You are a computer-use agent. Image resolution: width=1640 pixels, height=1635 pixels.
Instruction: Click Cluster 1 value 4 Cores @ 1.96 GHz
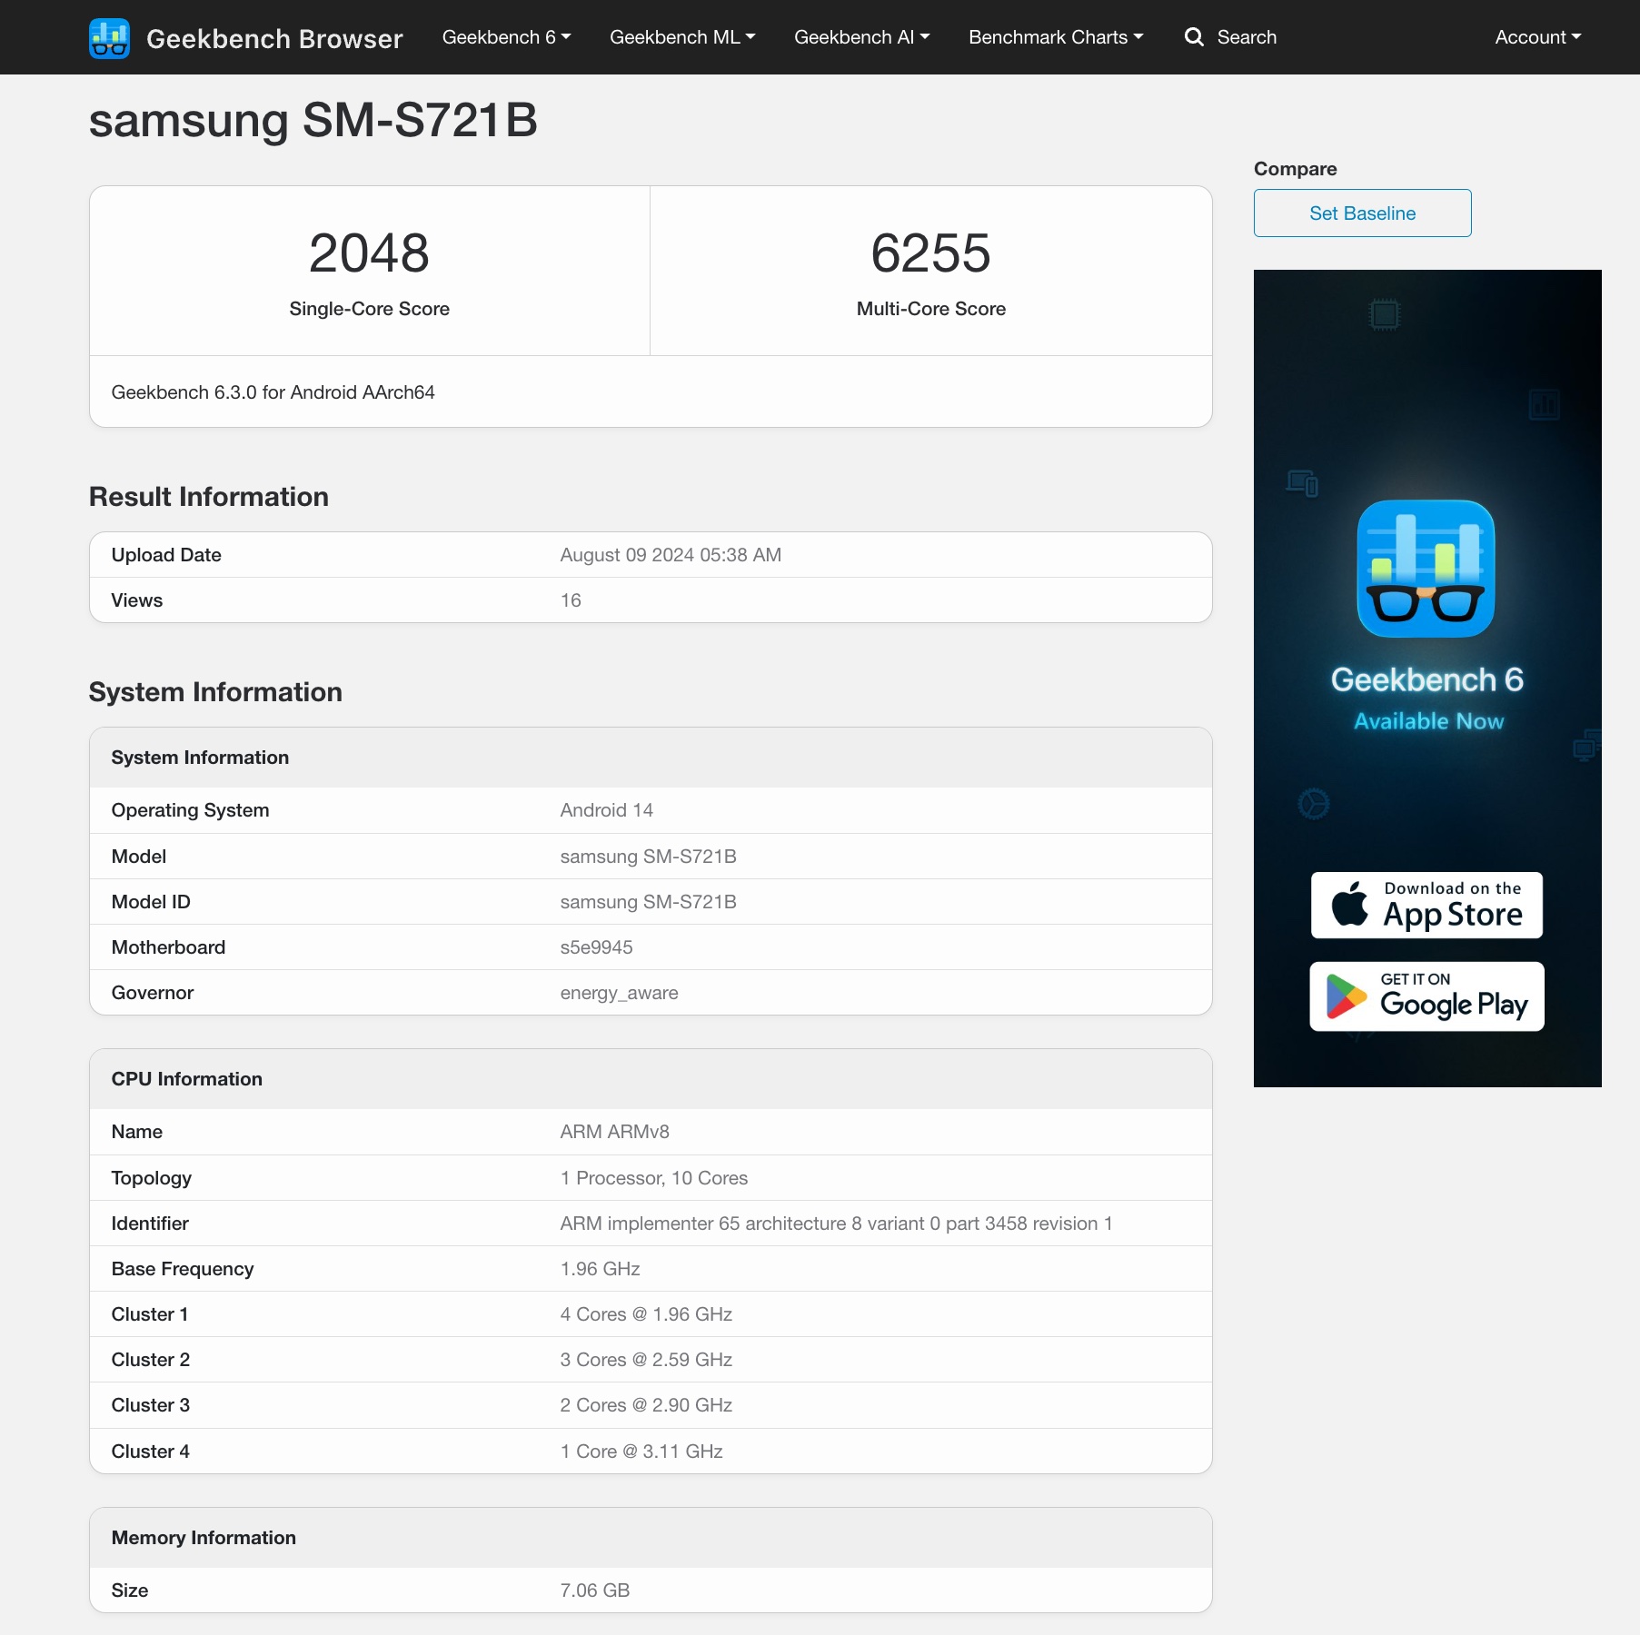coord(646,1314)
